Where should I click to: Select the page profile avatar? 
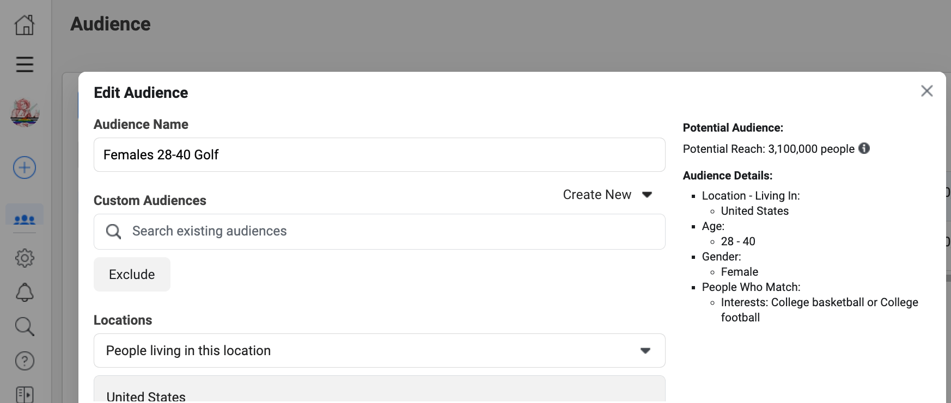pyautogui.click(x=25, y=113)
